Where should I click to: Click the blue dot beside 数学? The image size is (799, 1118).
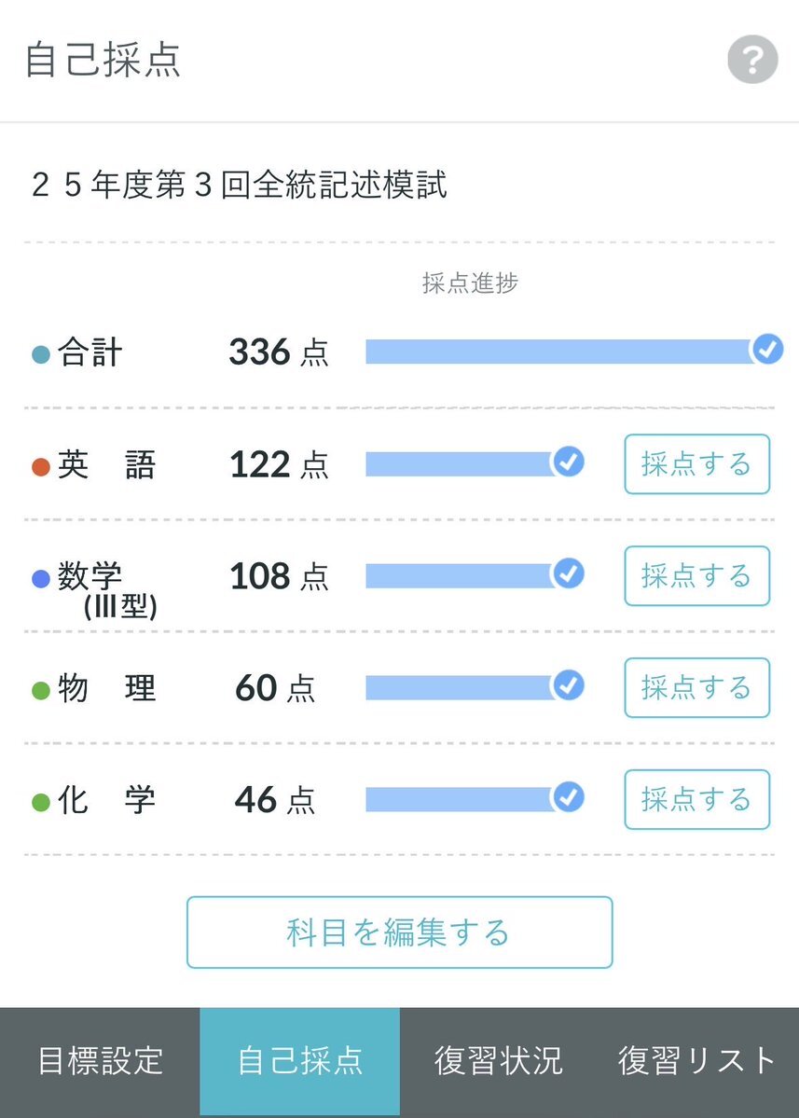40,579
